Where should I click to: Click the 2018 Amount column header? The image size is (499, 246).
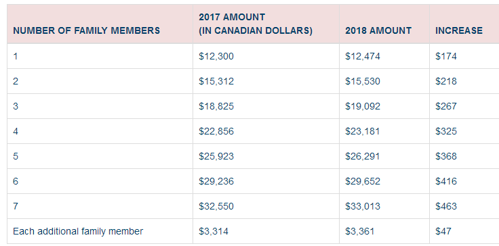click(x=378, y=31)
